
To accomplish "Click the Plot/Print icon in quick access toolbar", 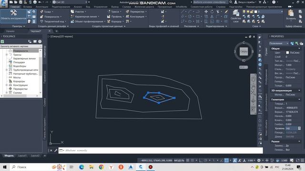I will click(35, 2).
